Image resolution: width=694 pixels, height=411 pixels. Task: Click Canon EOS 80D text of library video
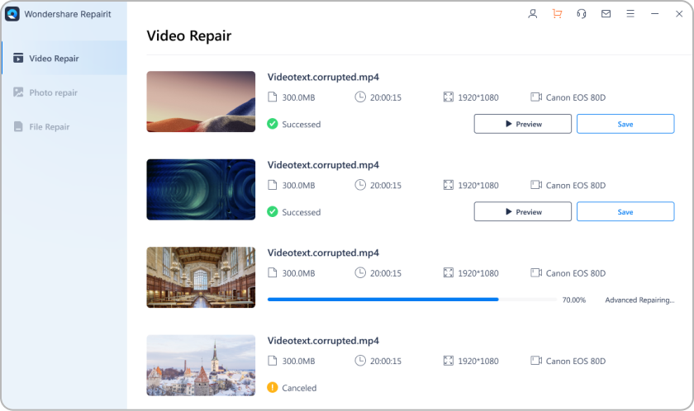575,273
